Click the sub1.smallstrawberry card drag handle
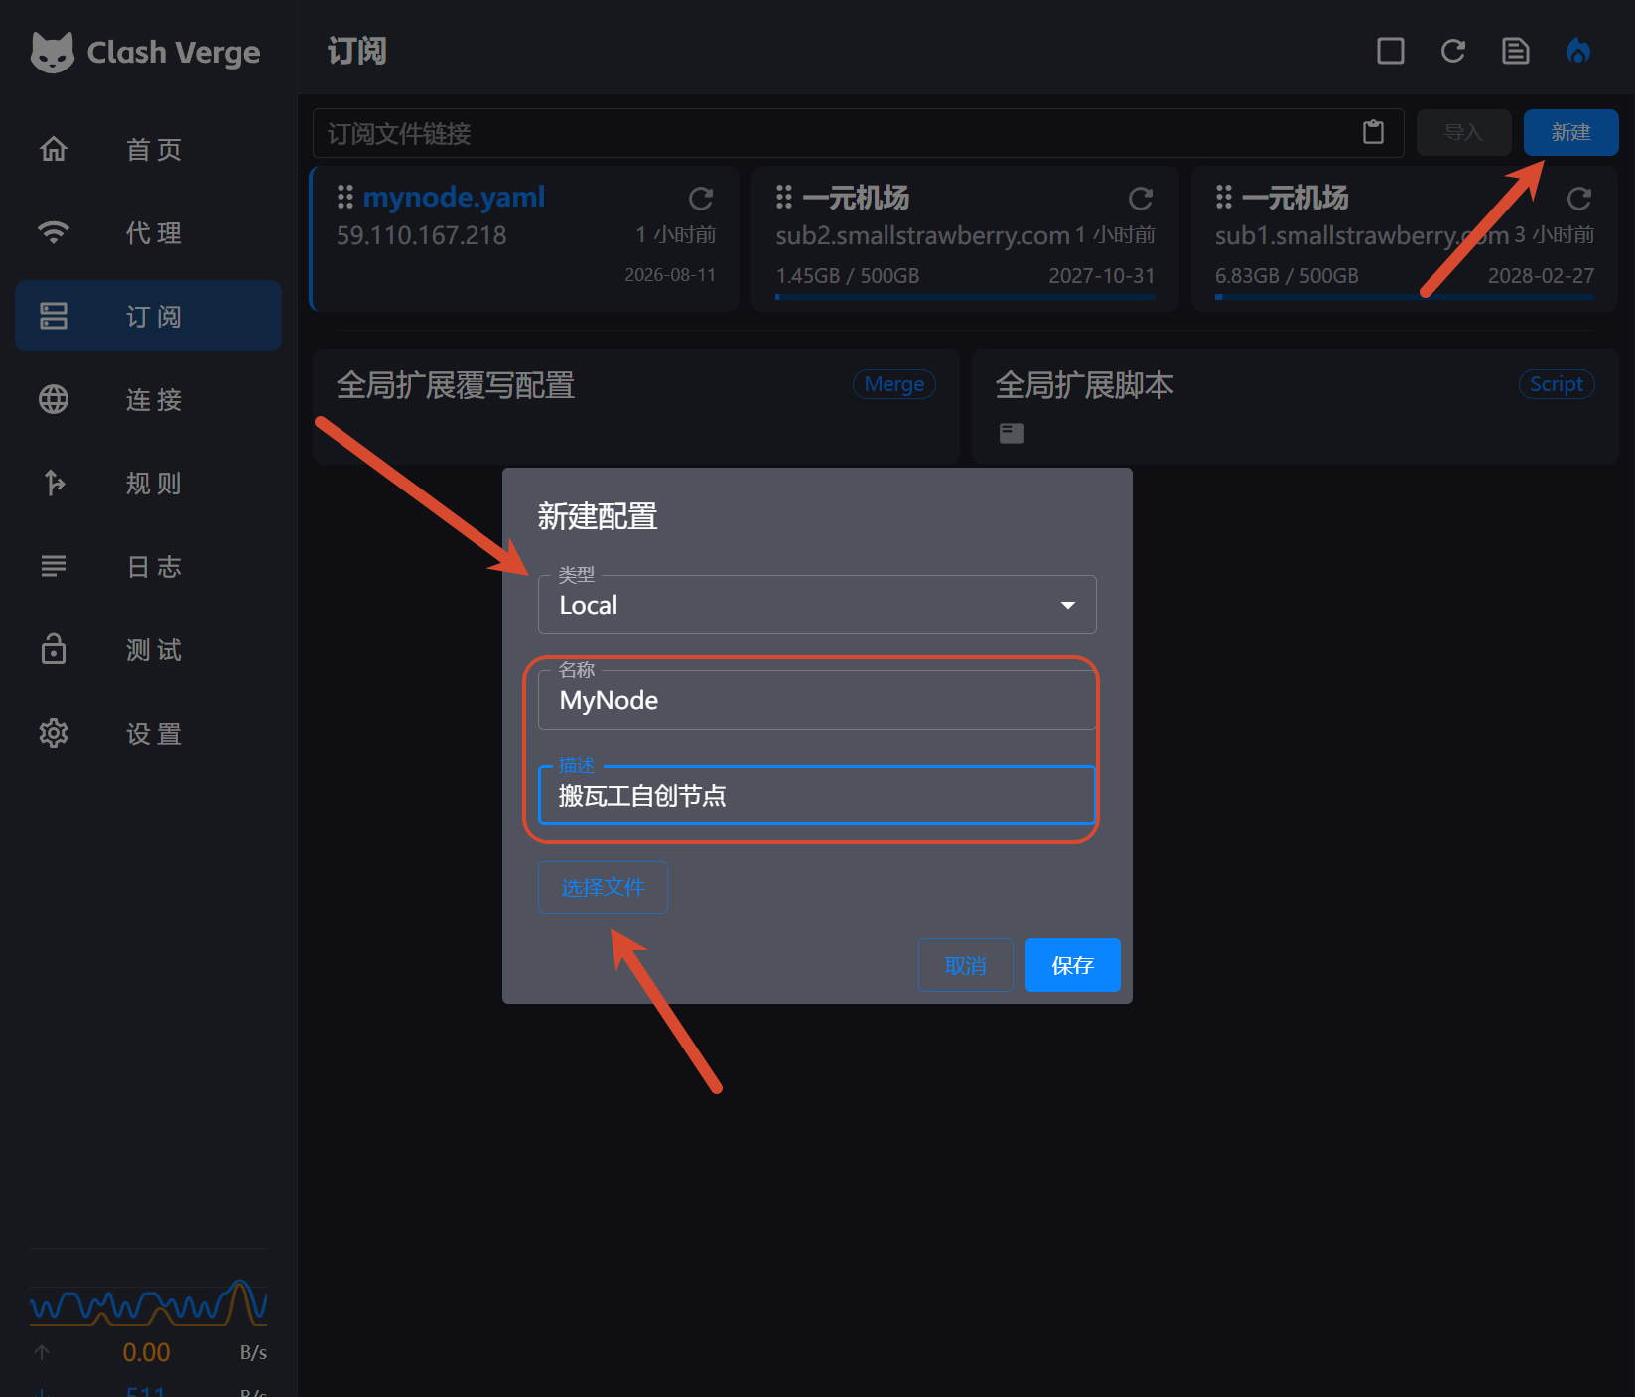Screen dimensions: 1635x1397 click(x=1224, y=198)
